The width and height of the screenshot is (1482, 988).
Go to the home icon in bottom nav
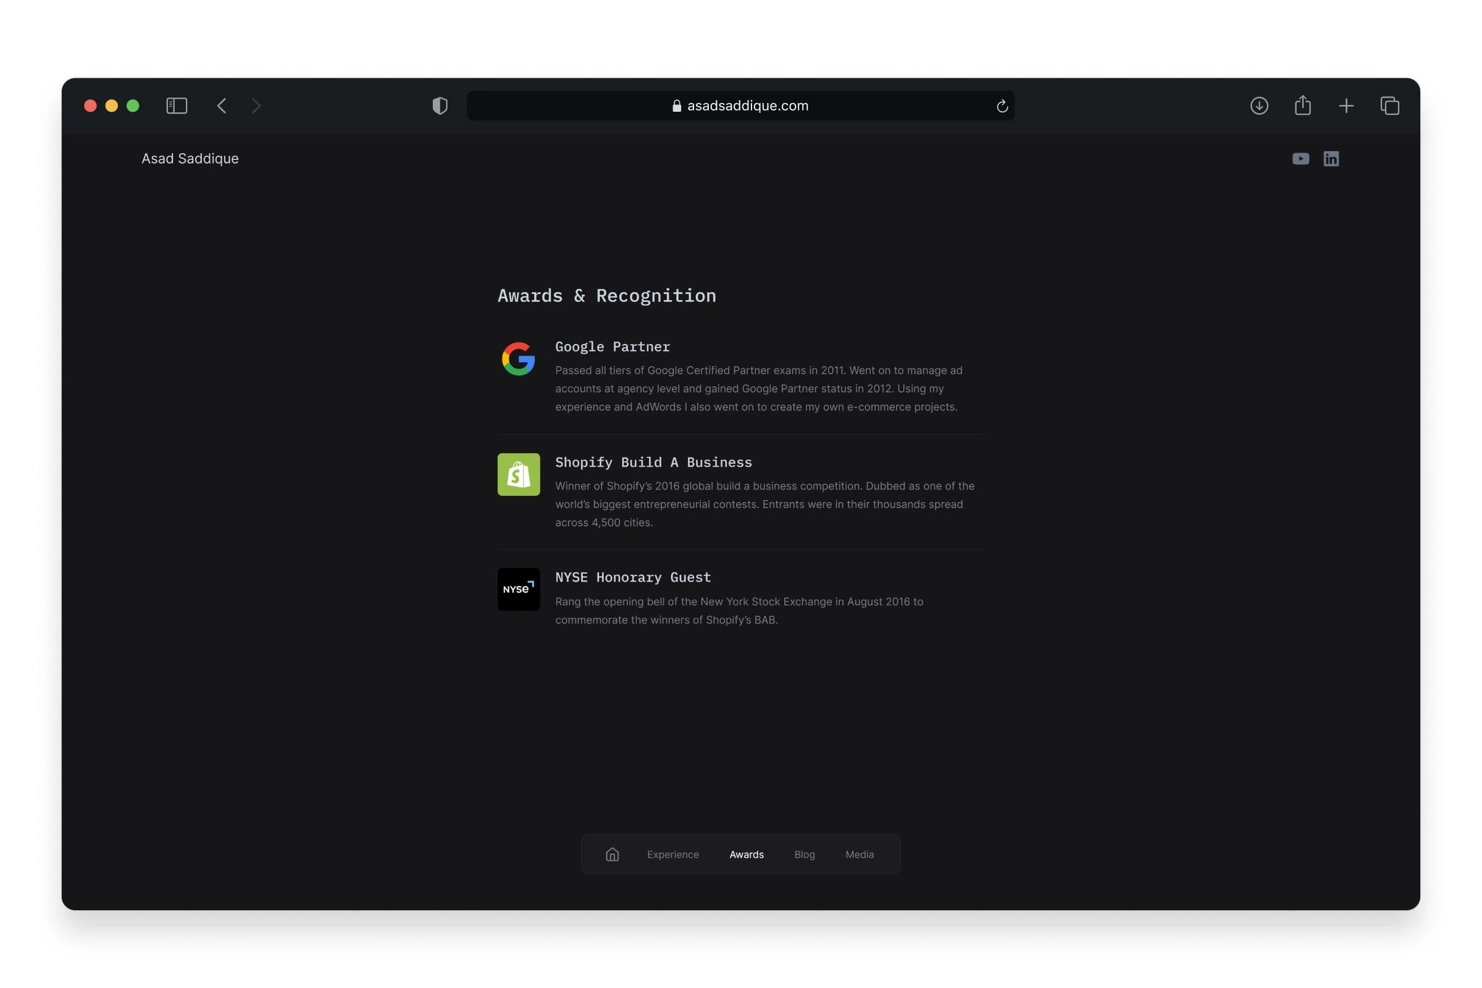613,855
